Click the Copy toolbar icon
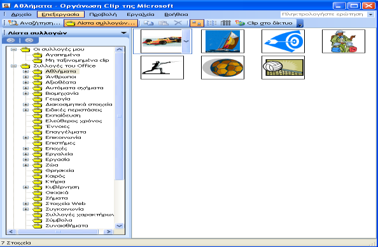The width and height of the screenshot is (378, 247). point(148,23)
